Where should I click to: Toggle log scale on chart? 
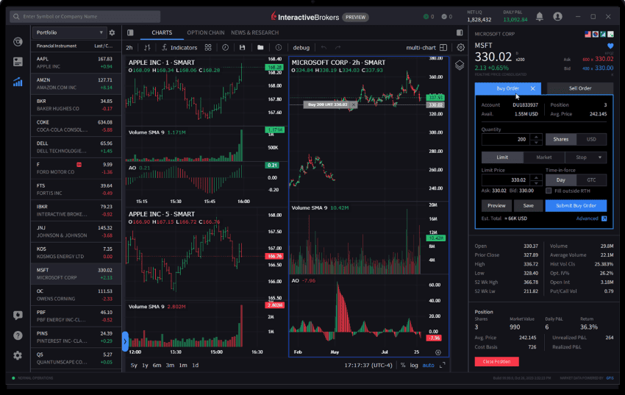click(414, 365)
